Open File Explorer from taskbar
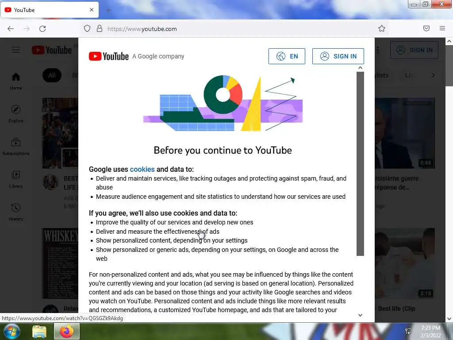 (x=39, y=332)
